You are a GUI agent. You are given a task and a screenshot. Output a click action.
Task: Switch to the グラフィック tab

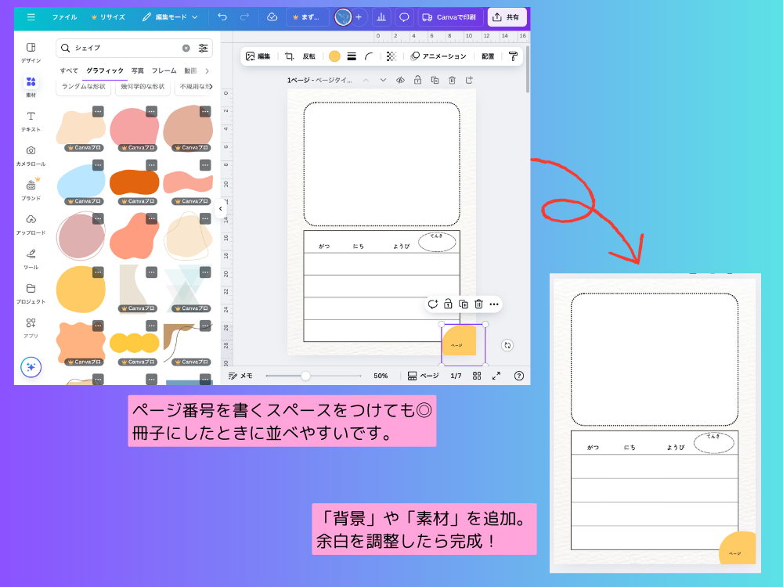tap(104, 70)
